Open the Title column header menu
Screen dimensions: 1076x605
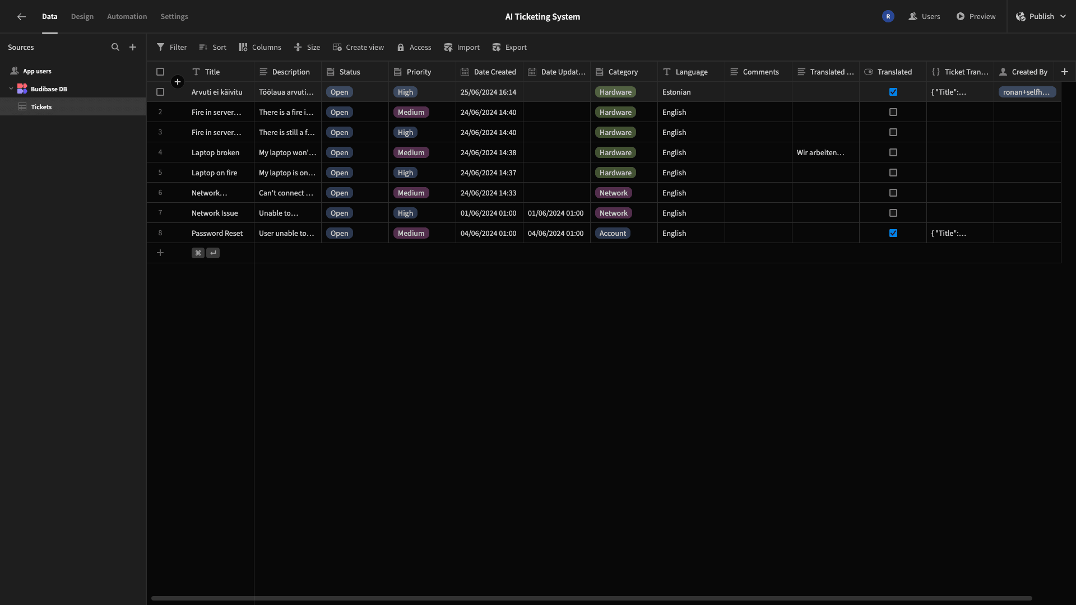pyautogui.click(x=220, y=72)
